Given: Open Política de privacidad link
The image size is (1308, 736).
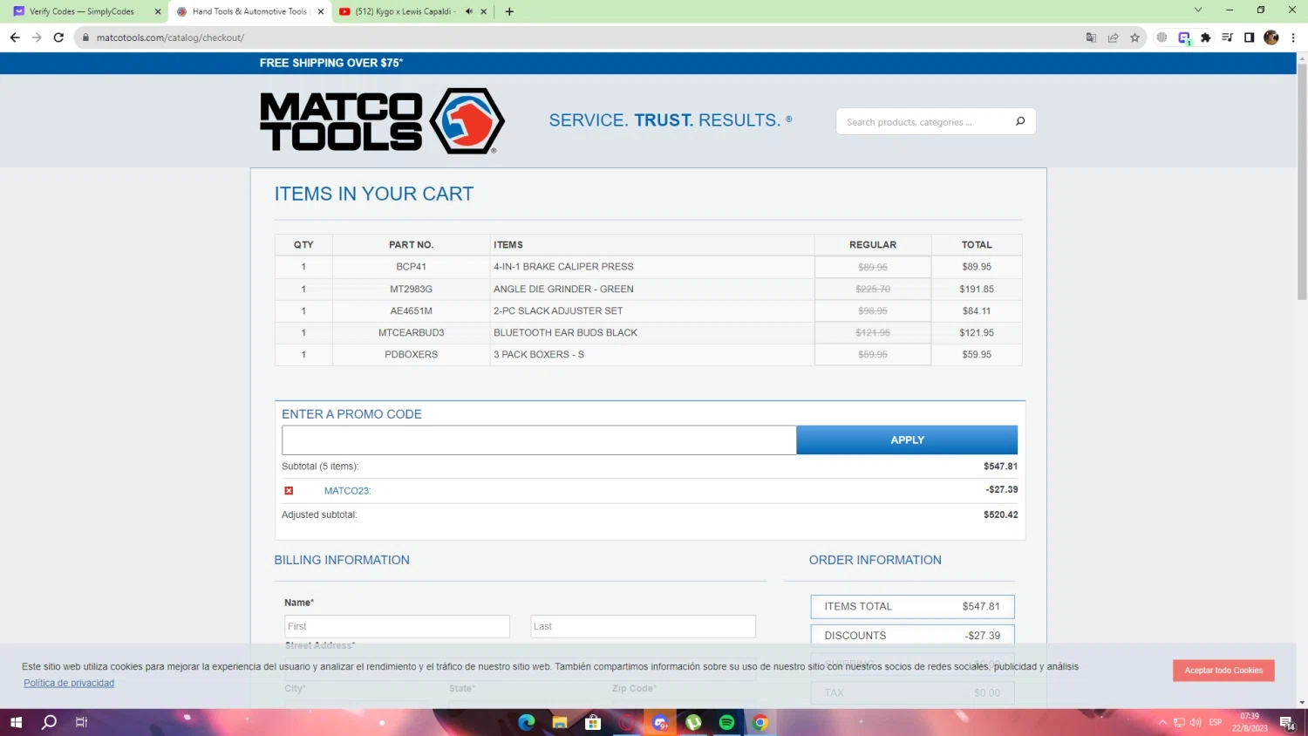Looking at the screenshot, I should pos(69,683).
